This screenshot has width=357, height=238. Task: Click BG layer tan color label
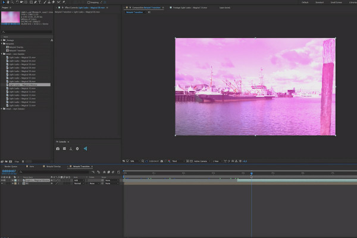(x=15, y=183)
